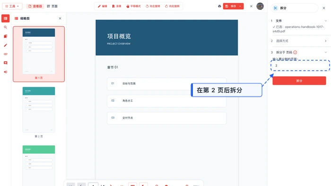Open the attachments link sidebar icon
Viewport: 331px width, 186px height.
click(6, 54)
